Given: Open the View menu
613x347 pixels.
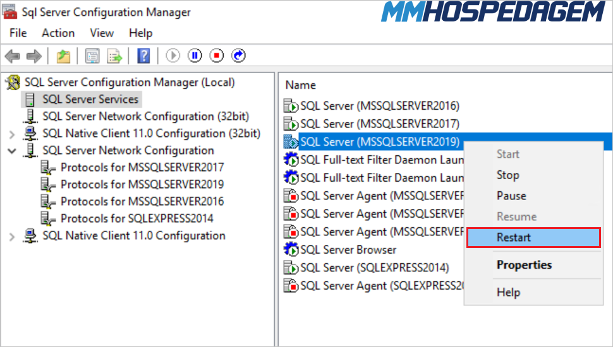Looking at the screenshot, I should 102,33.
